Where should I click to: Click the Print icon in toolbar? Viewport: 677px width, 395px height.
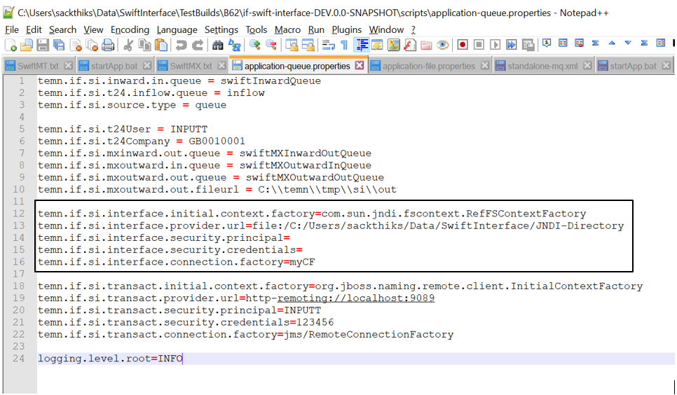click(x=107, y=45)
